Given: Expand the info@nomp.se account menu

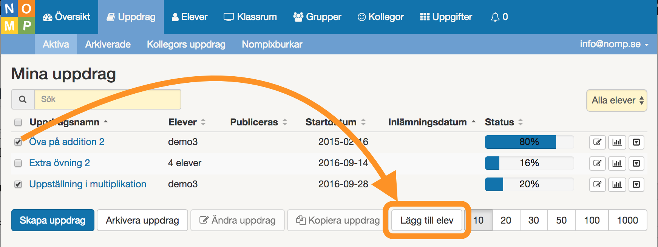Looking at the screenshot, I should coord(614,44).
